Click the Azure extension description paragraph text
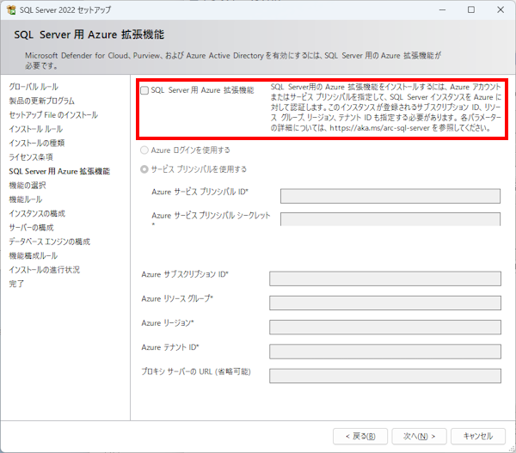Viewport: 516px width, 453px height. pyautogui.click(x=386, y=107)
